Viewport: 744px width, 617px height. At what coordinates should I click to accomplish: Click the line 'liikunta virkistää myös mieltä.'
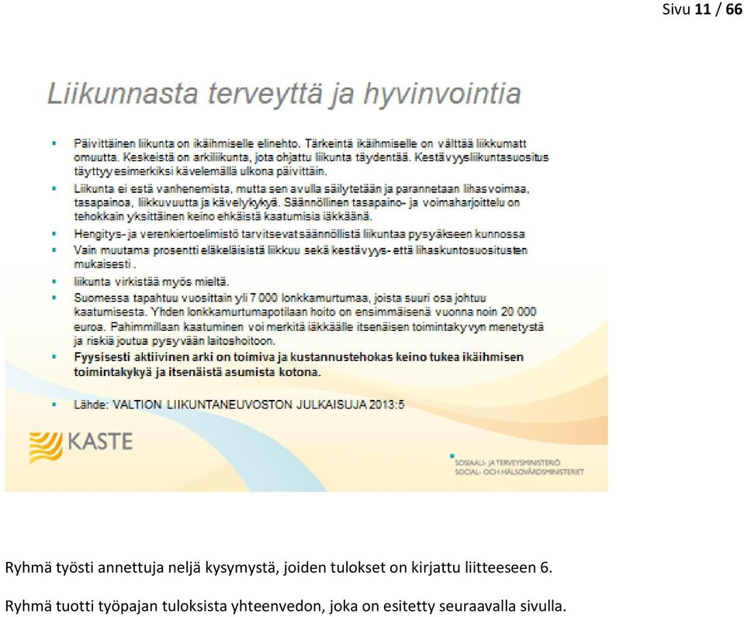pyautogui.click(x=151, y=281)
